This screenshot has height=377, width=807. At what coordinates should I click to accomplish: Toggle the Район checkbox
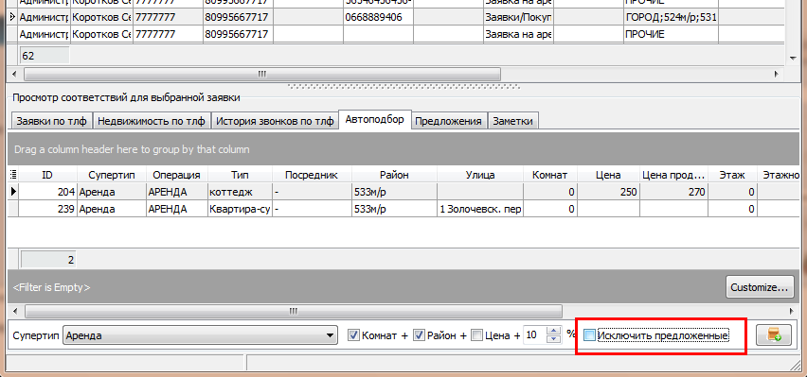click(419, 335)
